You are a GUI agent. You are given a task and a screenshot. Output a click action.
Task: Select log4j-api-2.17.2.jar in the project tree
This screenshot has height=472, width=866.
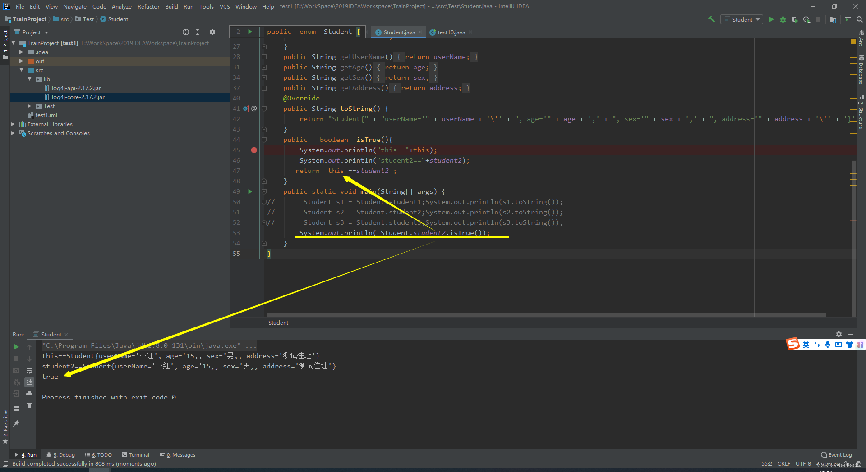[x=76, y=88]
